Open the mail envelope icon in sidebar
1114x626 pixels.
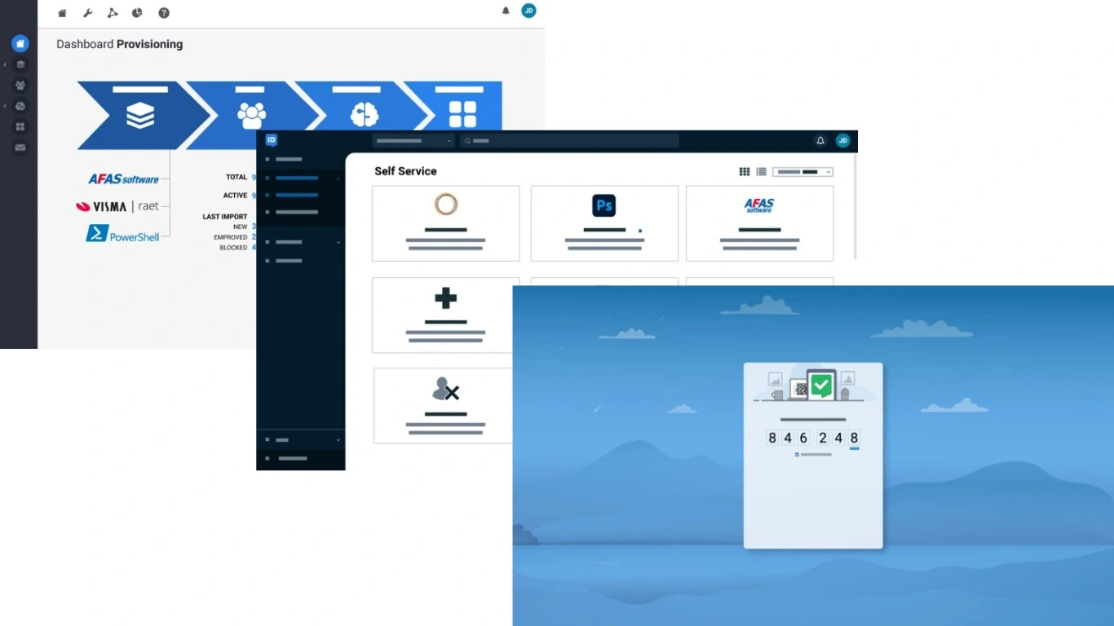(x=20, y=148)
